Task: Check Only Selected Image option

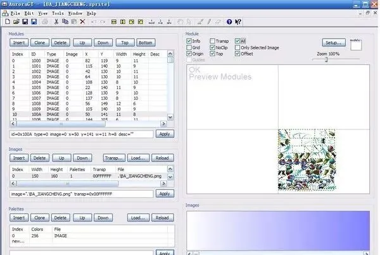Action: coord(237,47)
